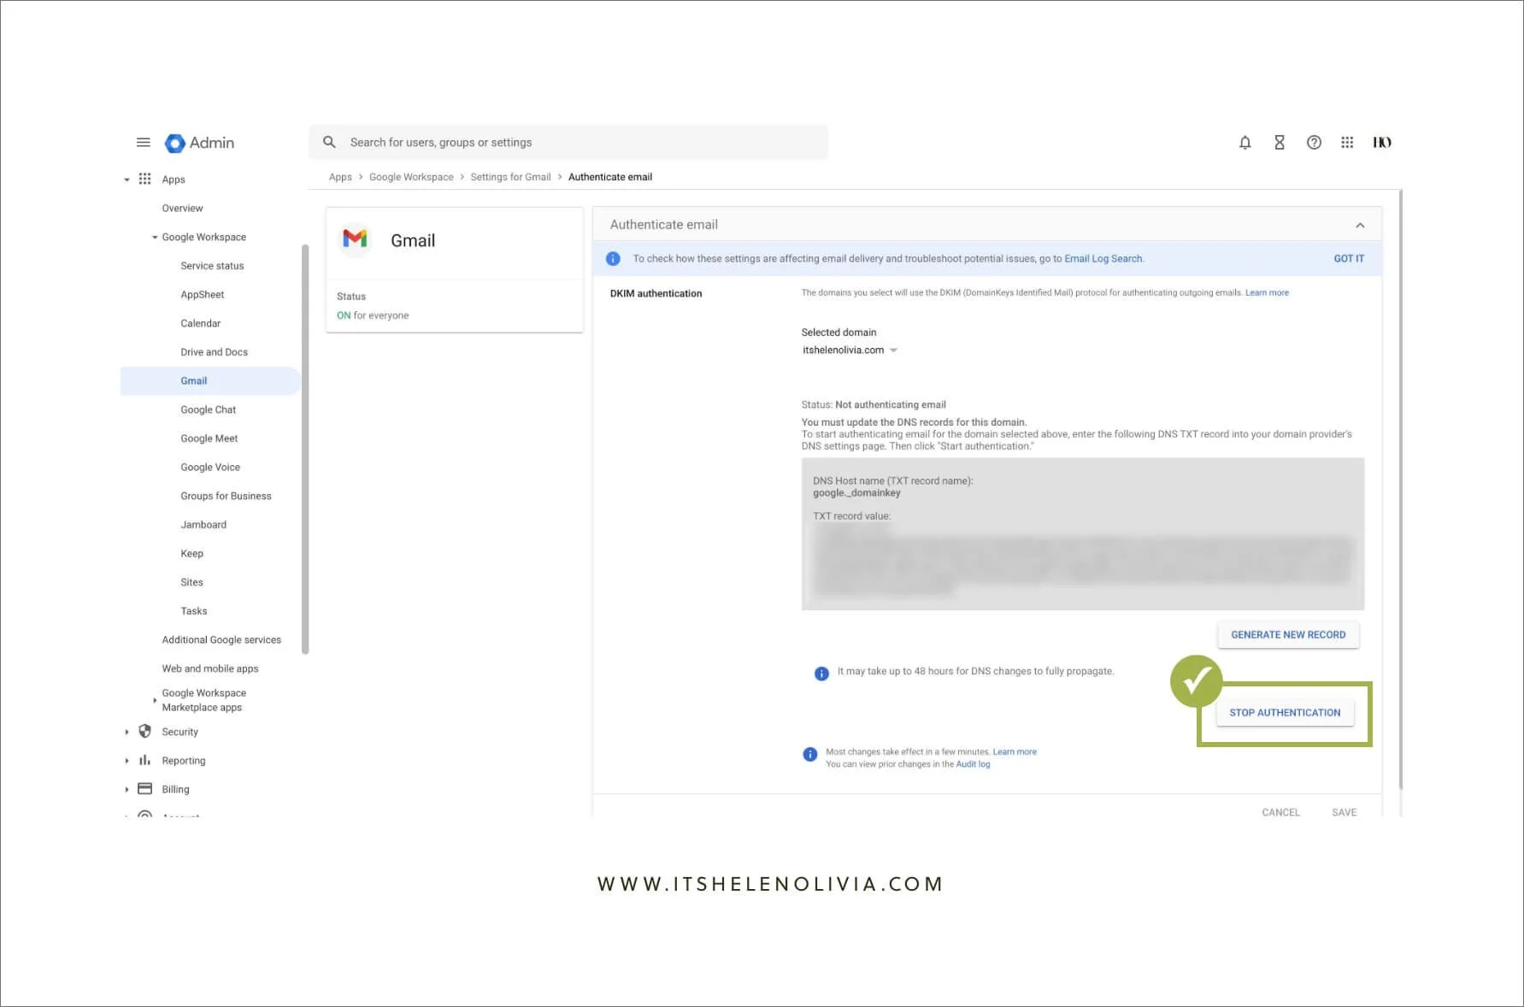
Task: Click the Gmail logo icon
Action: 355,240
